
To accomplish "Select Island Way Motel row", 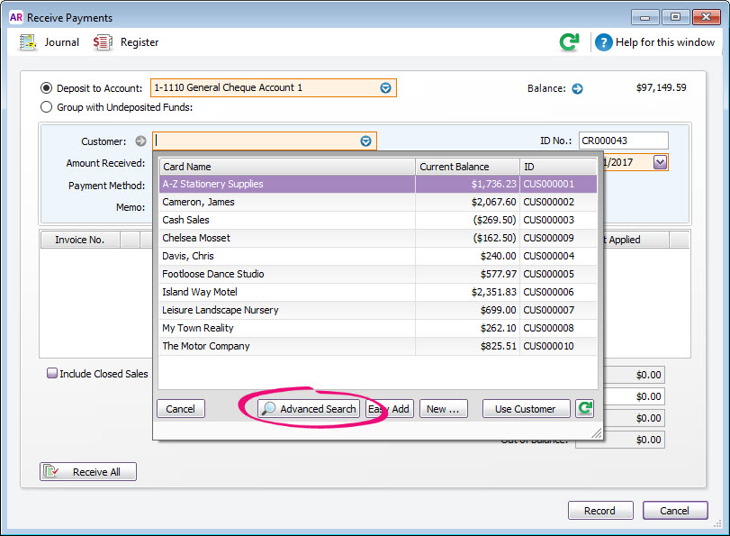I will coord(377,292).
